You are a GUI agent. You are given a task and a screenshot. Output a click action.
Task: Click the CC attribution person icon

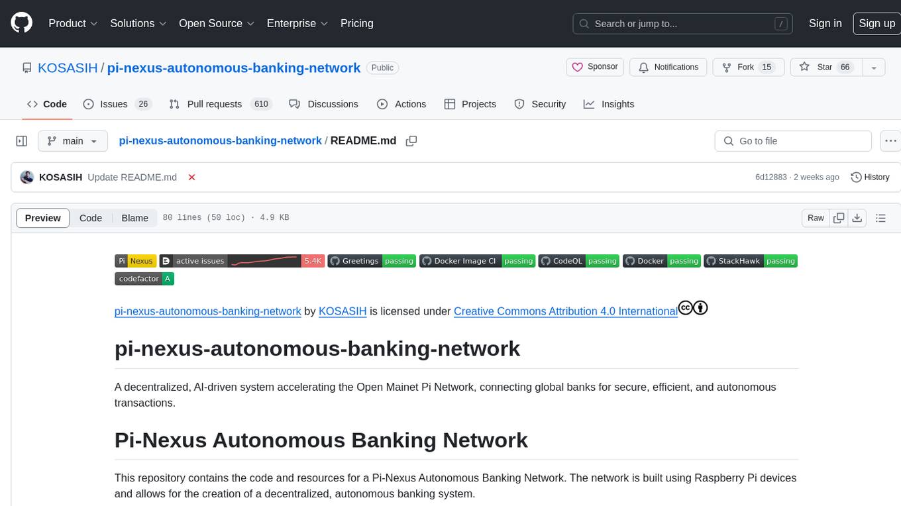tap(701, 308)
